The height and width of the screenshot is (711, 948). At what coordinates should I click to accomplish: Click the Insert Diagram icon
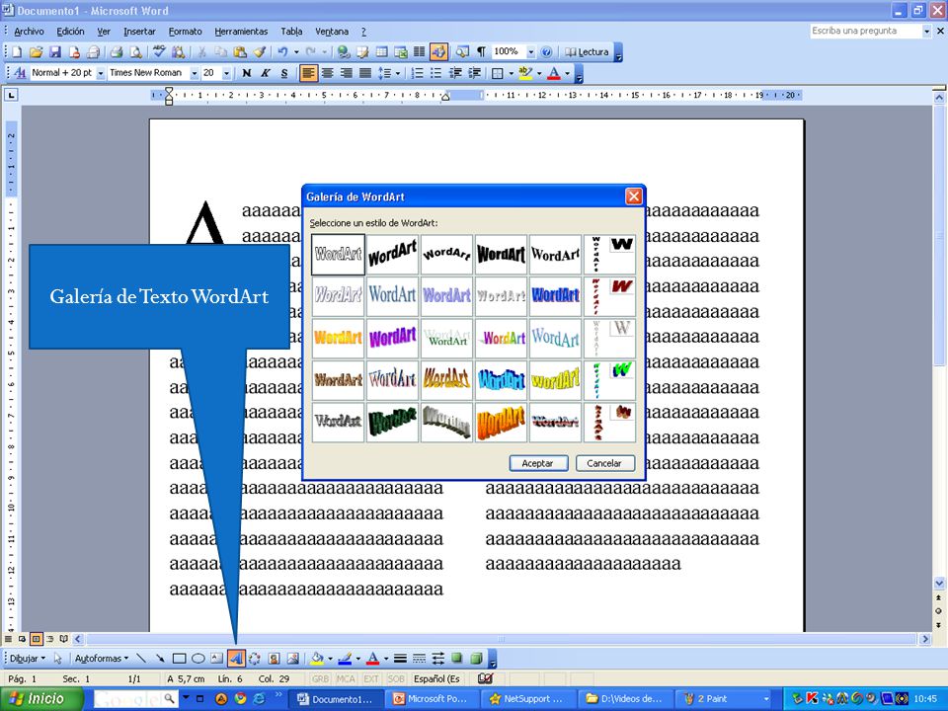coord(255,659)
